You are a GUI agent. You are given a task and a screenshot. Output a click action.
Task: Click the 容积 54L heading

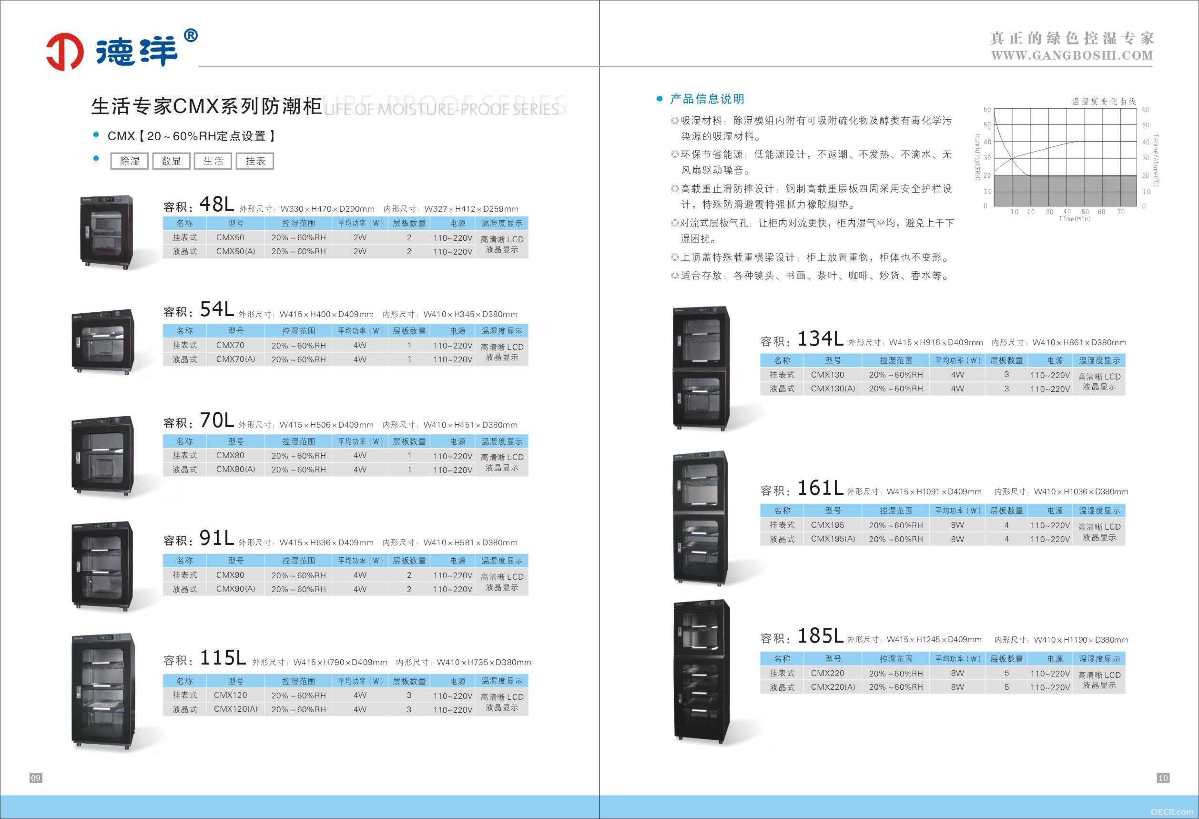point(199,310)
